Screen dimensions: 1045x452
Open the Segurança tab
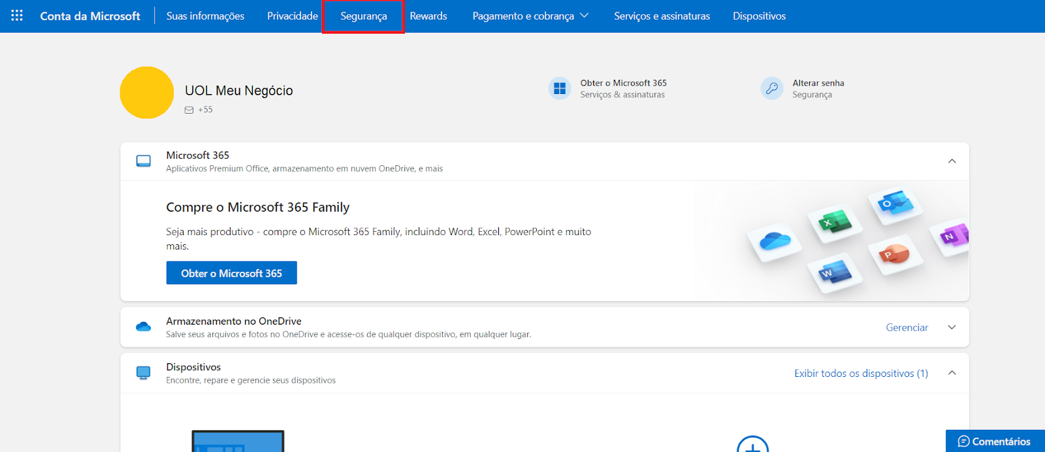364,16
